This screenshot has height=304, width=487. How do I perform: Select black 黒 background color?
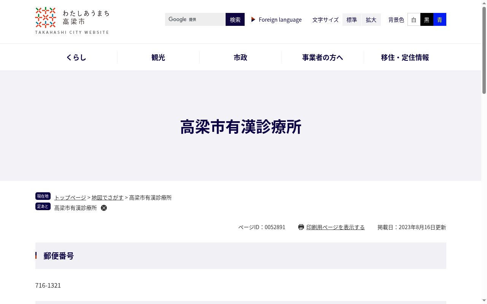[x=427, y=19]
